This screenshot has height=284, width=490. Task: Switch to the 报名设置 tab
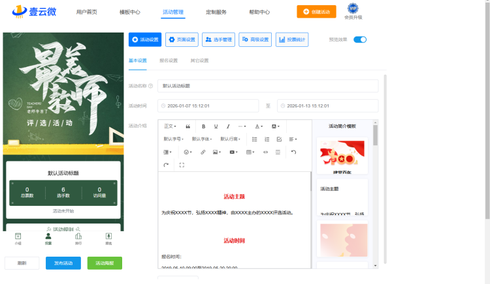pos(169,61)
